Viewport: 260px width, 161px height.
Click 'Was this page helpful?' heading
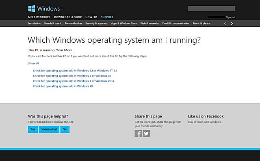[x=48, y=116]
